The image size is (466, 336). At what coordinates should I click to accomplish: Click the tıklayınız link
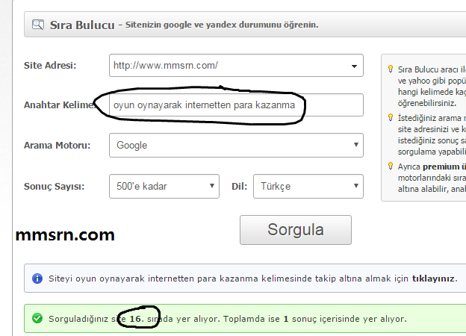433,279
